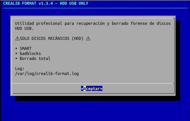Screen dimensions: 190x121
Task: Click the left angle bracket of Aceptar
Action: (x=82, y=89)
